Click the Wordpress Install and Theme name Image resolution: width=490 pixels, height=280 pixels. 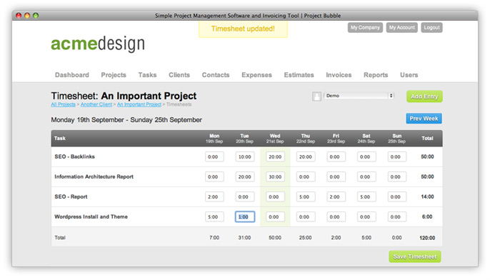click(91, 216)
